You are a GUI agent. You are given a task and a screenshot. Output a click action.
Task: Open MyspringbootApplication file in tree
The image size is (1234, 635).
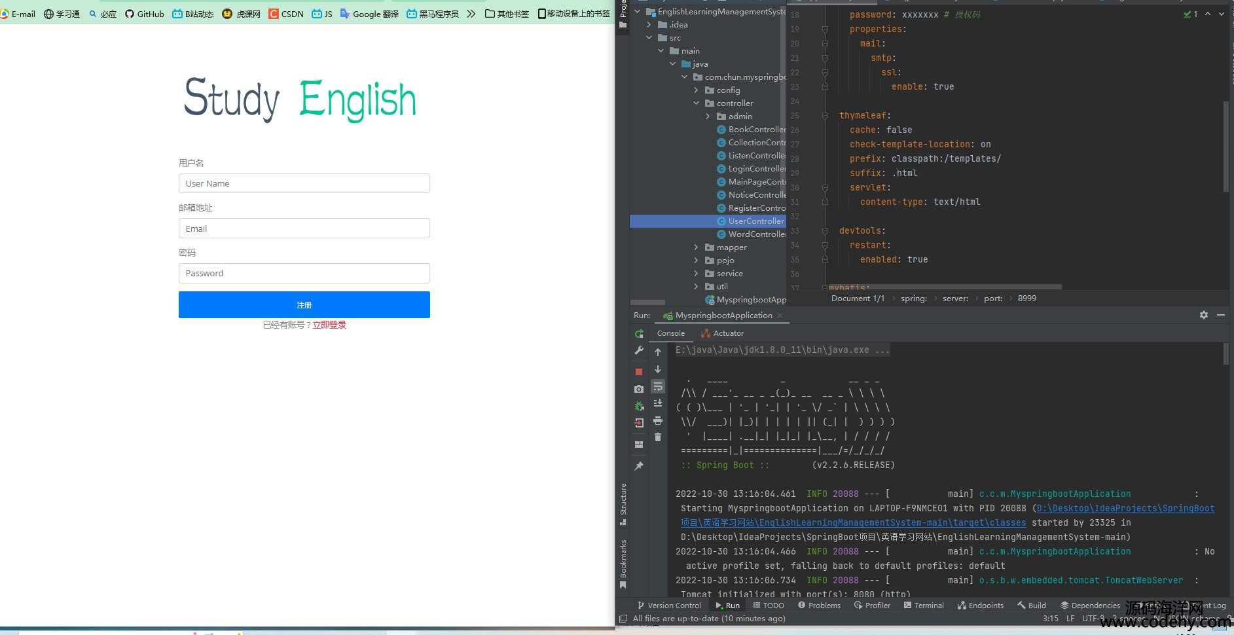746,300
